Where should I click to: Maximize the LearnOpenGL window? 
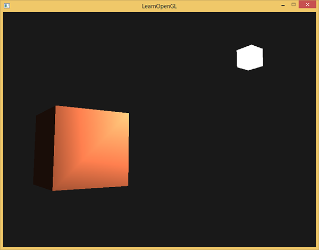293,5
